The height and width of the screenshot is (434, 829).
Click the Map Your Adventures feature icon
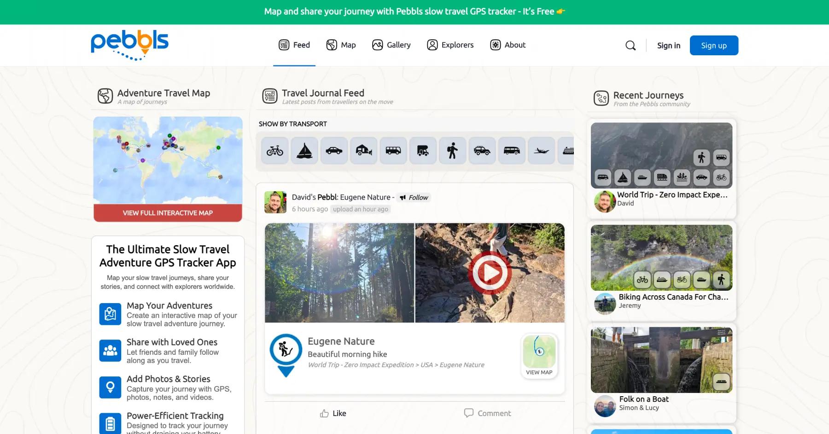[x=110, y=314]
